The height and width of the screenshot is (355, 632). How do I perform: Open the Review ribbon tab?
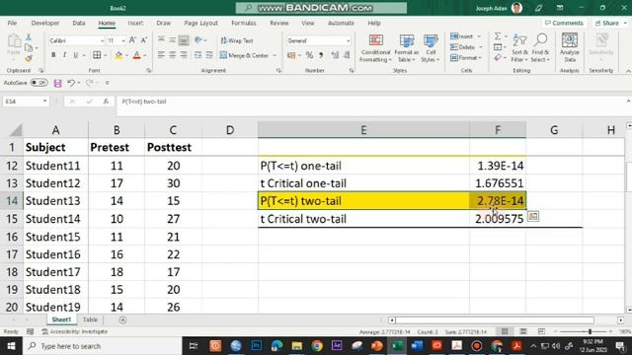pyautogui.click(x=278, y=23)
